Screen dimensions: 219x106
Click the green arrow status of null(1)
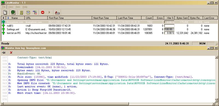pos(3,26)
